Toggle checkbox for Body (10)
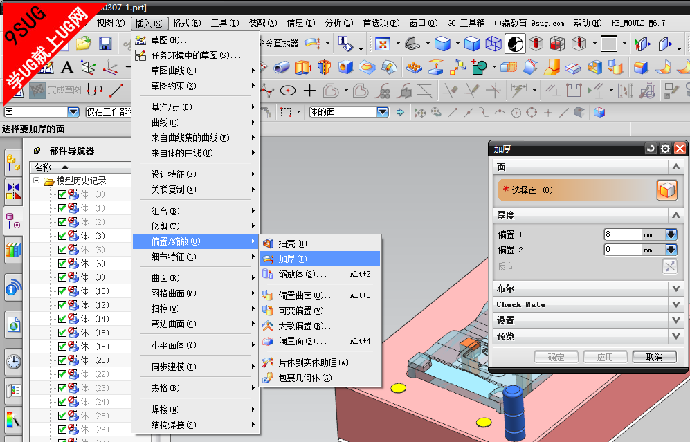This screenshot has height=442, width=690. (62, 291)
